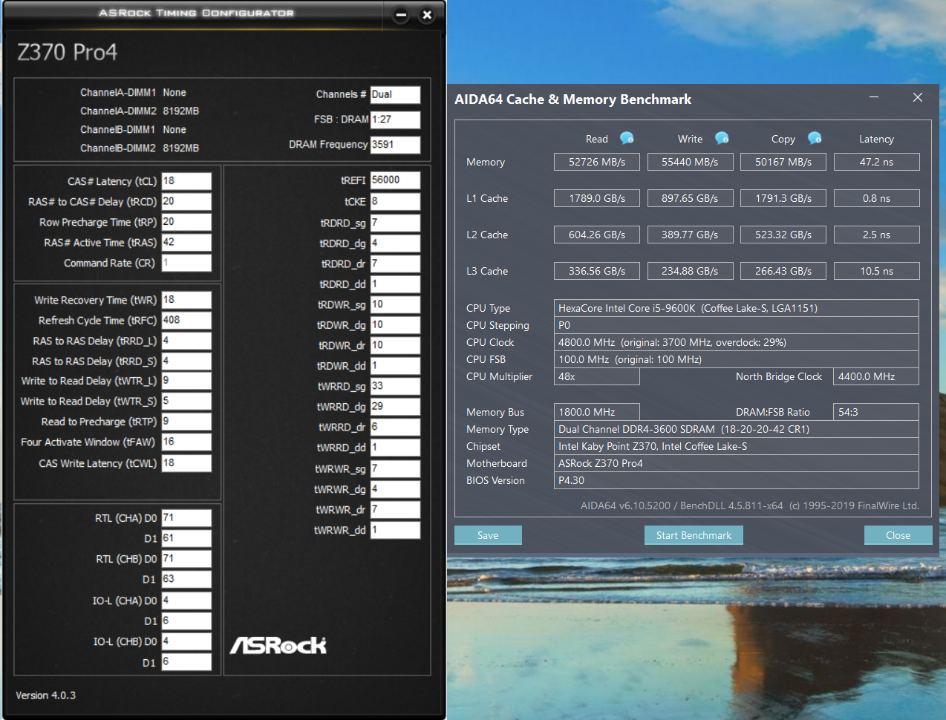Click the tWRWR_dd field
The width and height of the screenshot is (946, 720).
coord(395,530)
